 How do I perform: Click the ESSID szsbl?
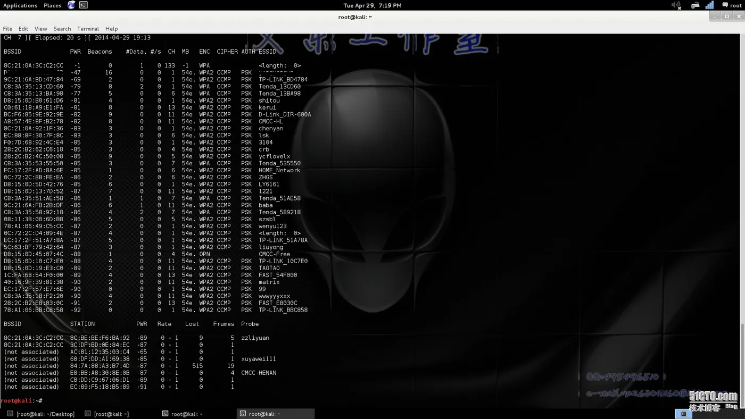click(x=268, y=219)
